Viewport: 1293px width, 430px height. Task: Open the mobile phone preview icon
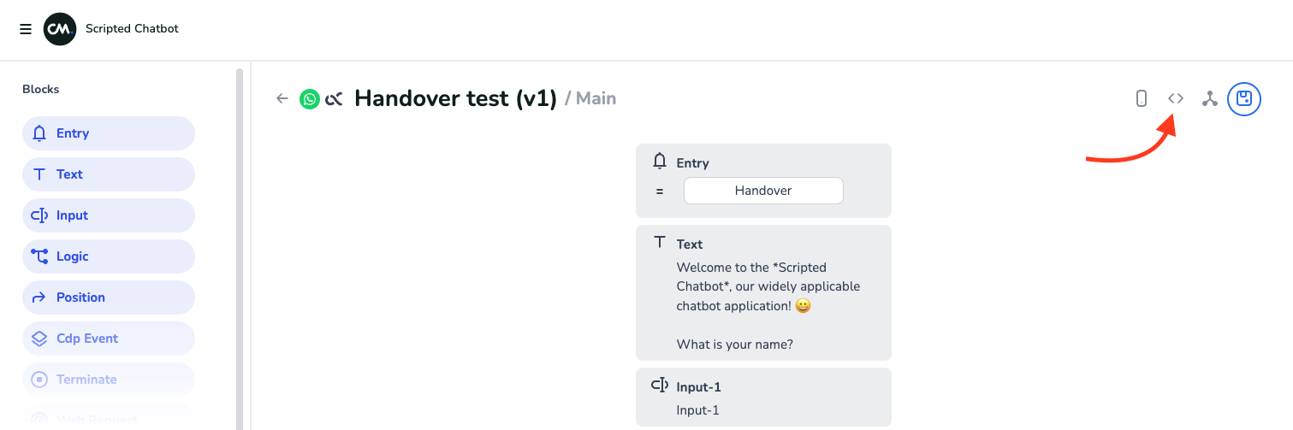point(1142,98)
